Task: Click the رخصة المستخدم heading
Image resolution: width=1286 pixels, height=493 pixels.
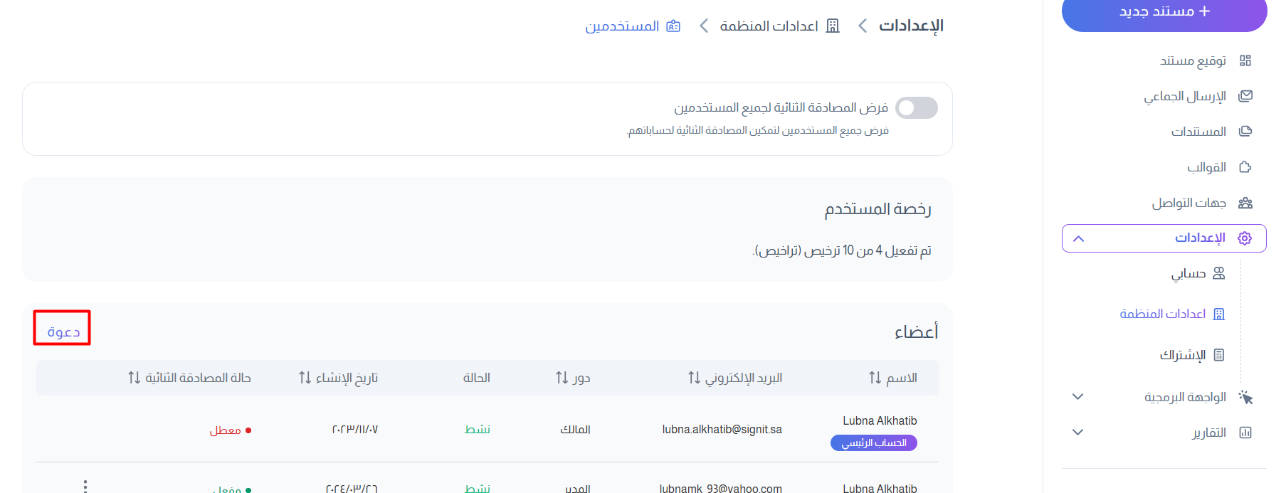Action: coord(877,209)
